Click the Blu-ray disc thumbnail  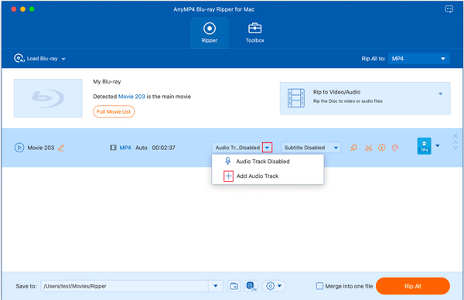point(48,98)
